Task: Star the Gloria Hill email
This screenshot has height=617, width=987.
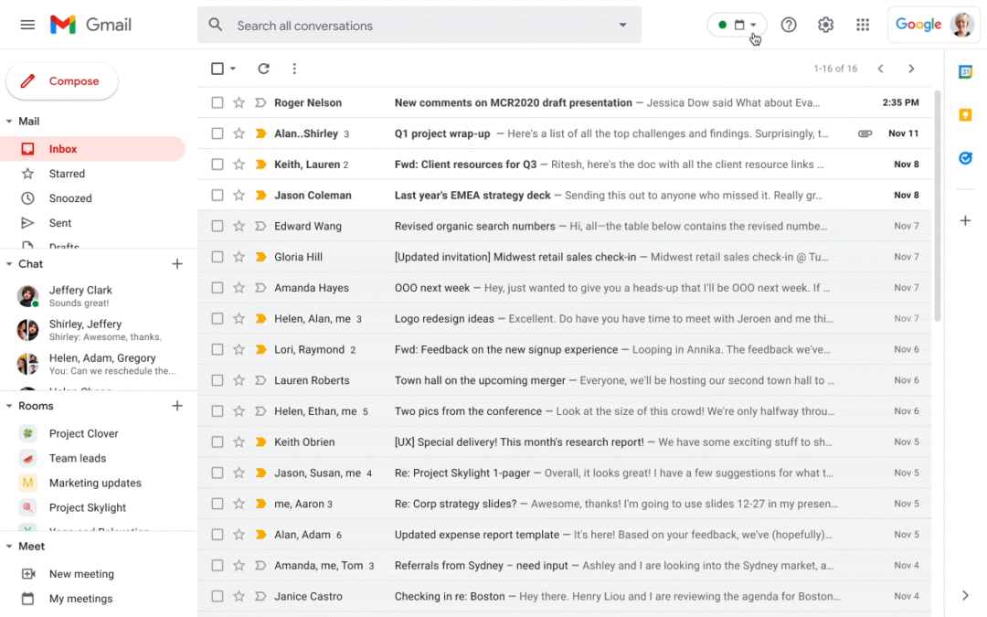Action: point(239,257)
